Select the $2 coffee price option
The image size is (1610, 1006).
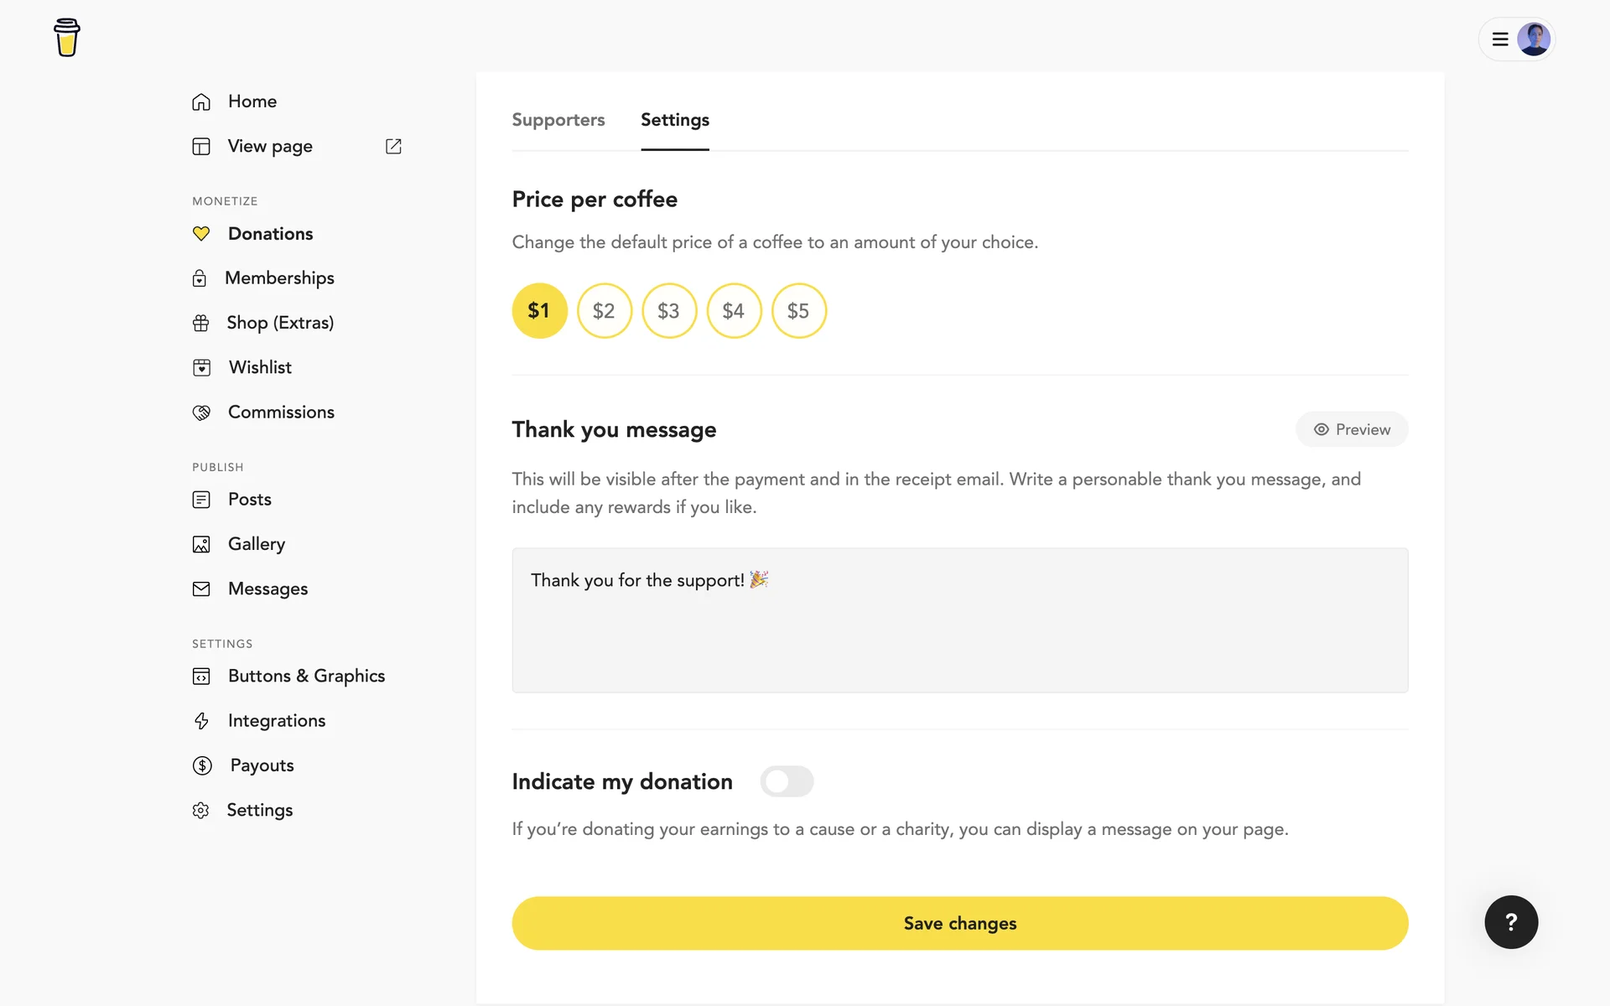604,311
